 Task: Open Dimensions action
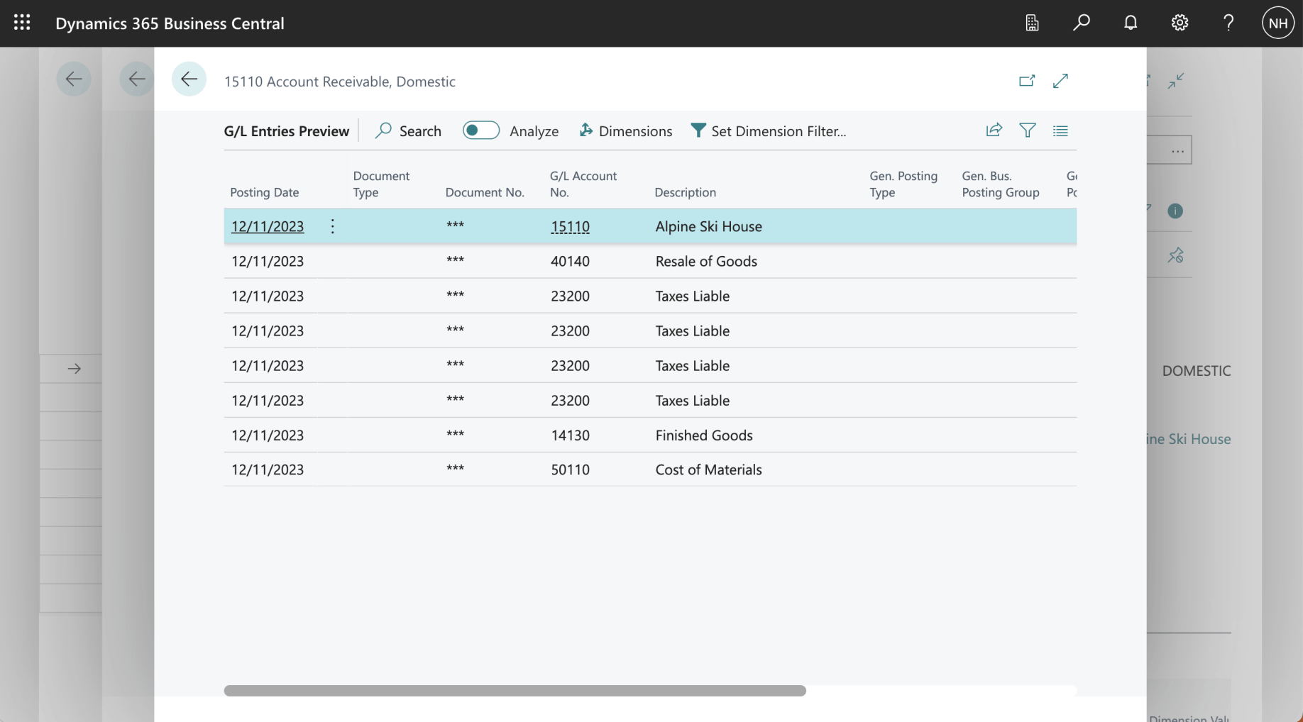click(x=625, y=130)
